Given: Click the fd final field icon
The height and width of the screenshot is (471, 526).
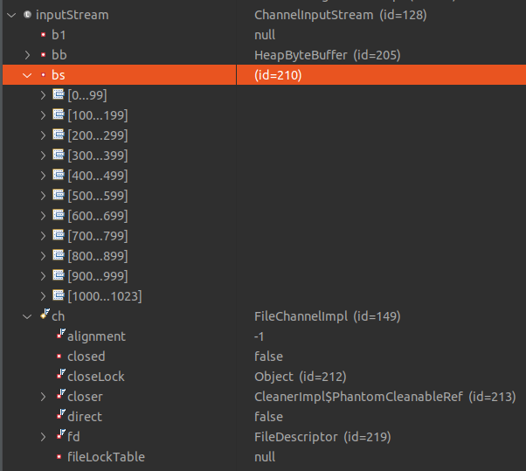Looking at the screenshot, I should [61, 434].
